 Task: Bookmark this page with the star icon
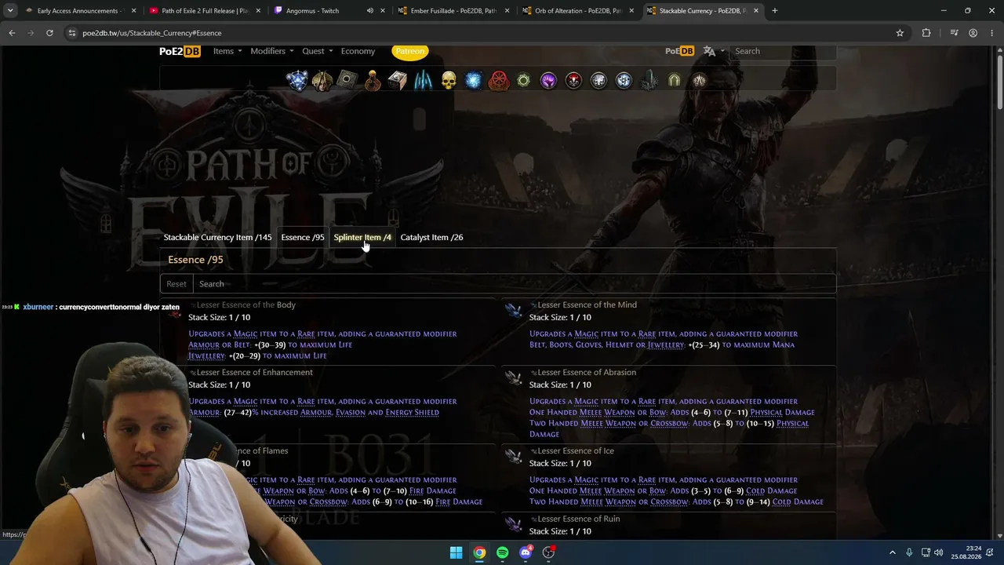click(x=900, y=33)
